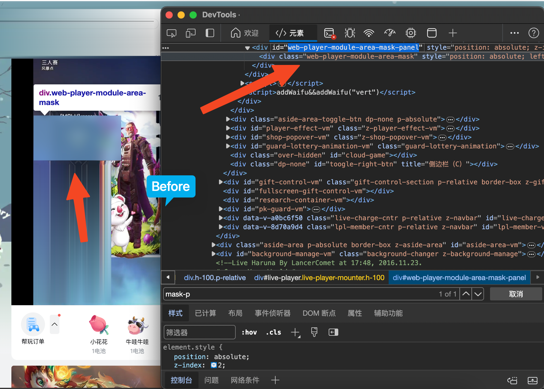Viewport: 544px width, 389px height.
Task: Add a new style rule plus icon
Action: coord(295,332)
